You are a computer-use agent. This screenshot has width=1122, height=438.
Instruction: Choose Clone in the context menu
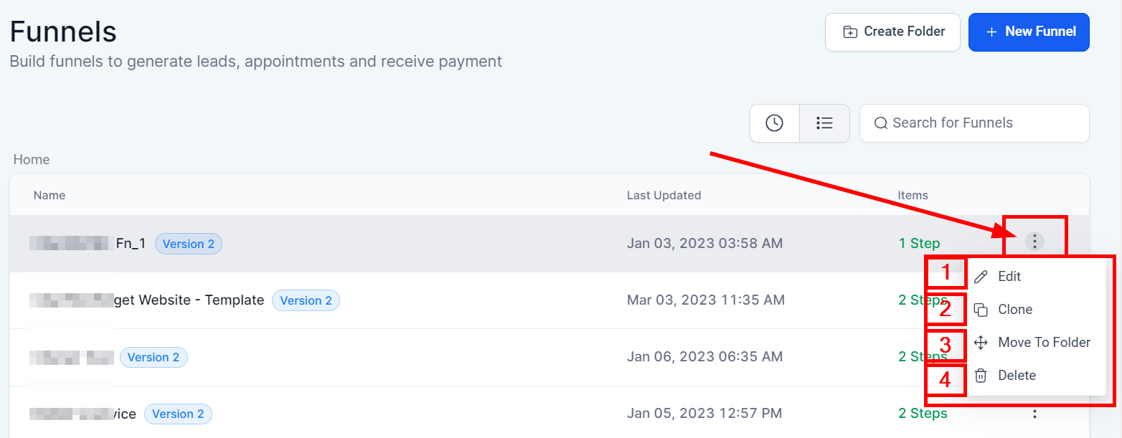[1015, 310]
